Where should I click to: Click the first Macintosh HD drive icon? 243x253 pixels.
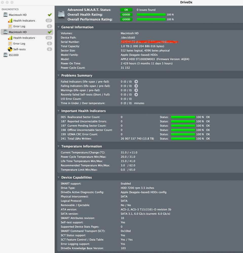[x=6, y=15]
